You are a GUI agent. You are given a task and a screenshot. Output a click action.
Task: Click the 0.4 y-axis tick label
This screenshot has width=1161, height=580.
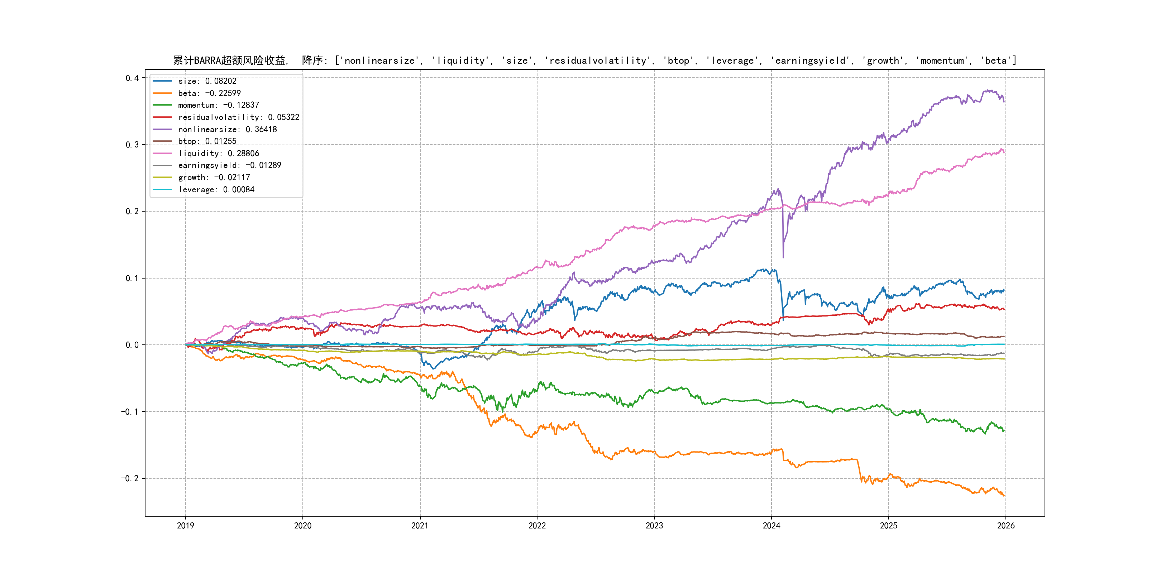(x=132, y=78)
